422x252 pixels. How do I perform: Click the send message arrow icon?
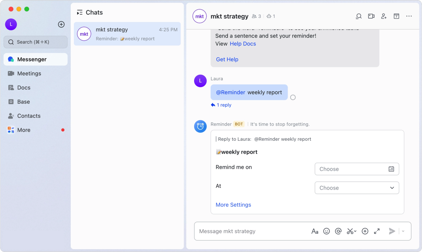[392, 231]
